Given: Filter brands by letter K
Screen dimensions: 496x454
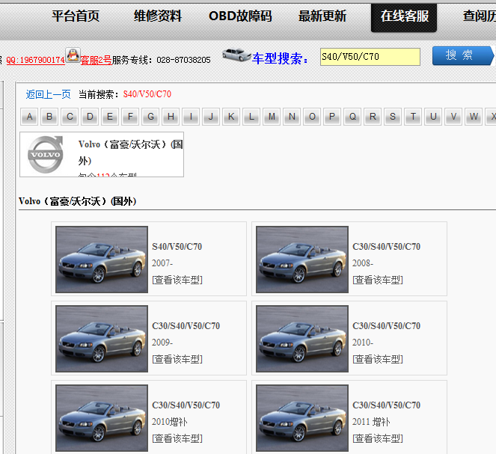Looking at the screenshot, I should [231, 117].
